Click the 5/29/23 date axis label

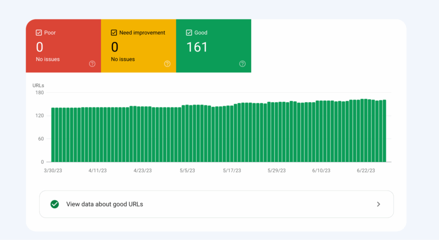[x=277, y=170]
